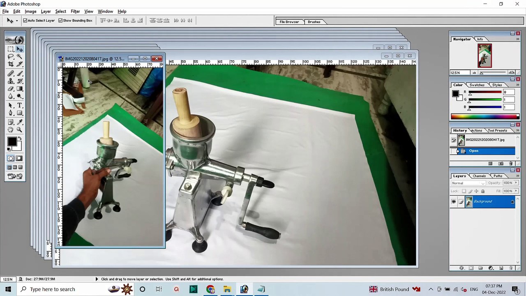Hide the Background layer eye icon
The width and height of the screenshot is (526, 296).
pyautogui.click(x=454, y=201)
